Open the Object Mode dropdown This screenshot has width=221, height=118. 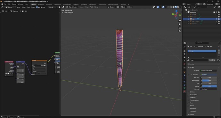click(x=72, y=7)
